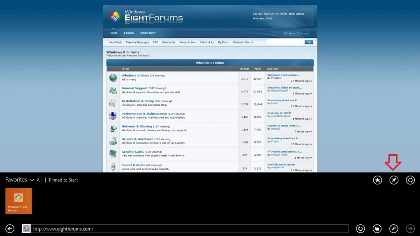
Task: Open the tabs view icon
Action: pyautogui.click(x=377, y=228)
